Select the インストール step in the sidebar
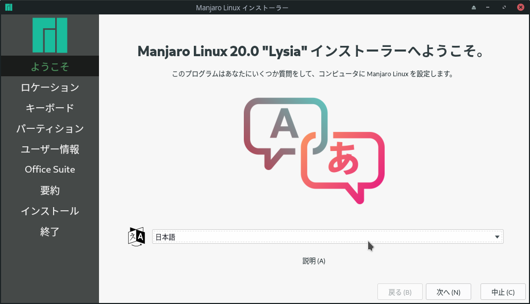This screenshot has height=304, width=530. (x=49, y=211)
